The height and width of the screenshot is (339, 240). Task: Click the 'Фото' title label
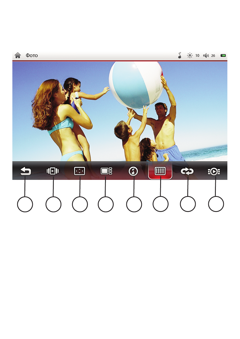coord(32,56)
